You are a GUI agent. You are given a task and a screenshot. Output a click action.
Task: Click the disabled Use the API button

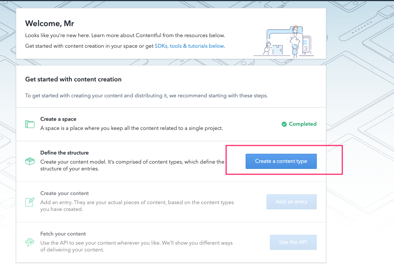(293, 242)
